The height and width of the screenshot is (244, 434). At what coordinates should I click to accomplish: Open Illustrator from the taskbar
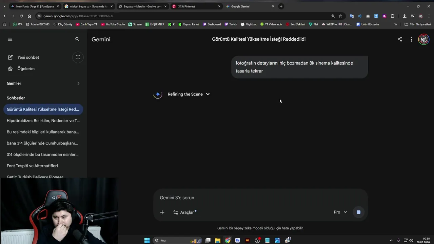tap(248, 240)
